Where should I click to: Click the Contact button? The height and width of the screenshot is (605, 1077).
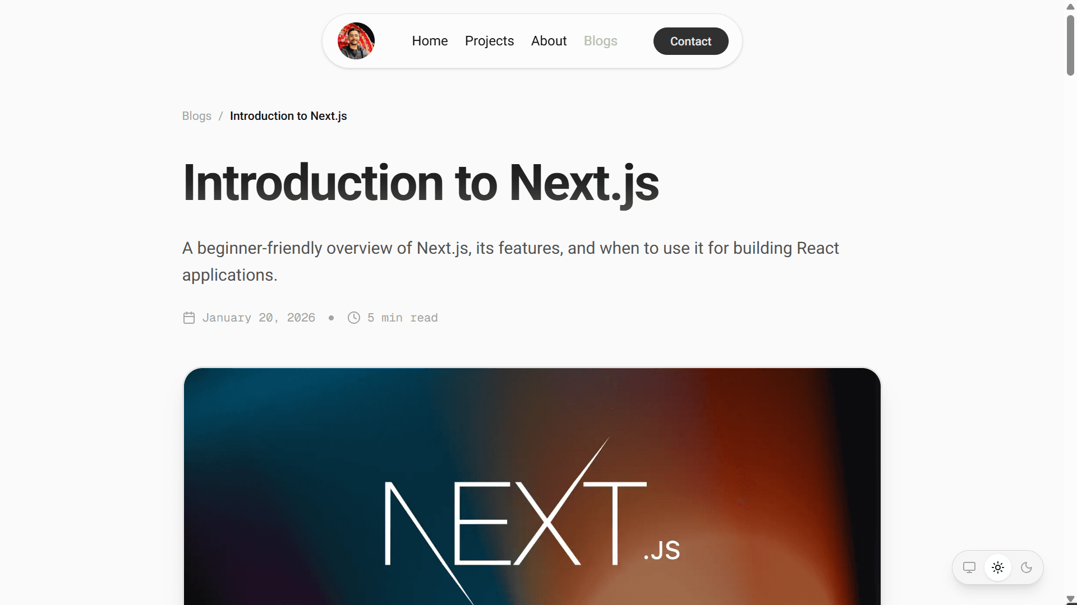[x=691, y=41]
